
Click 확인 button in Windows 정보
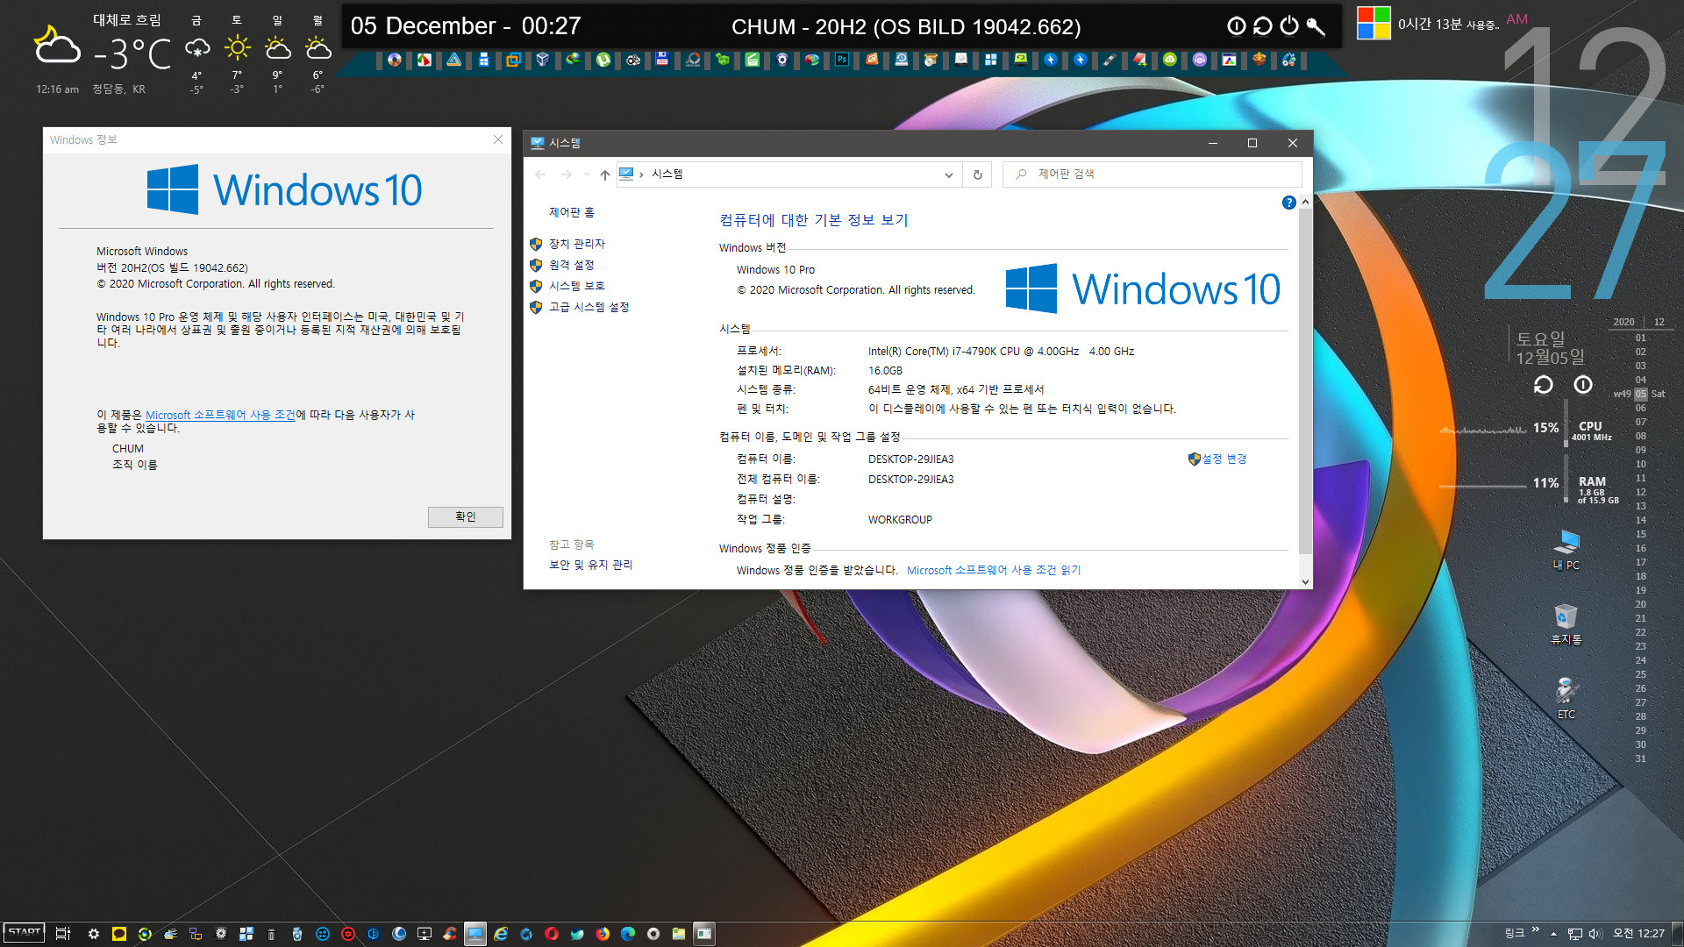click(x=465, y=516)
